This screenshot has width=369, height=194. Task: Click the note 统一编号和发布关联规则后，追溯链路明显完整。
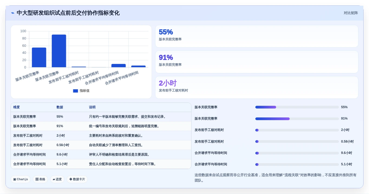tap(125, 126)
